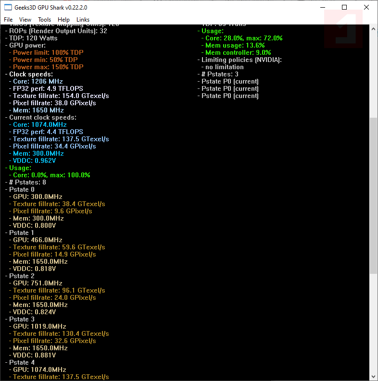The width and height of the screenshot is (378, 381).
Task: Click 'Texture fillrate: 154.0 GTexel/s' line
Action: point(59,96)
